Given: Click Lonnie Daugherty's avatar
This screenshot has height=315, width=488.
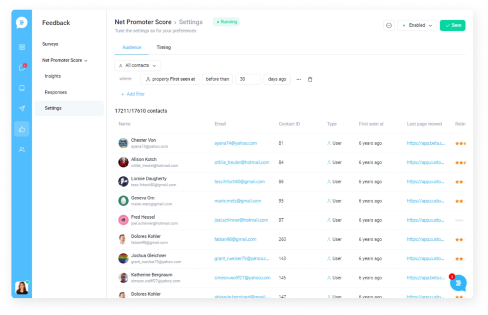Looking at the screenshot, I should click(x=123, y=182).
